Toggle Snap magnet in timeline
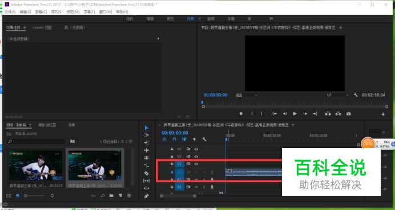The height and width of the screenshot is (210, 395). 174,139
